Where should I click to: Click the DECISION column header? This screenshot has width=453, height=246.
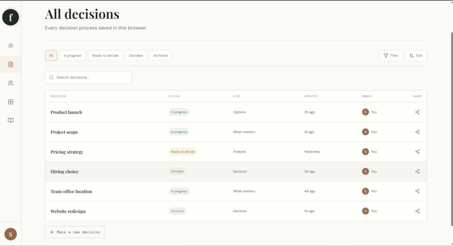(x=58, y=96)
